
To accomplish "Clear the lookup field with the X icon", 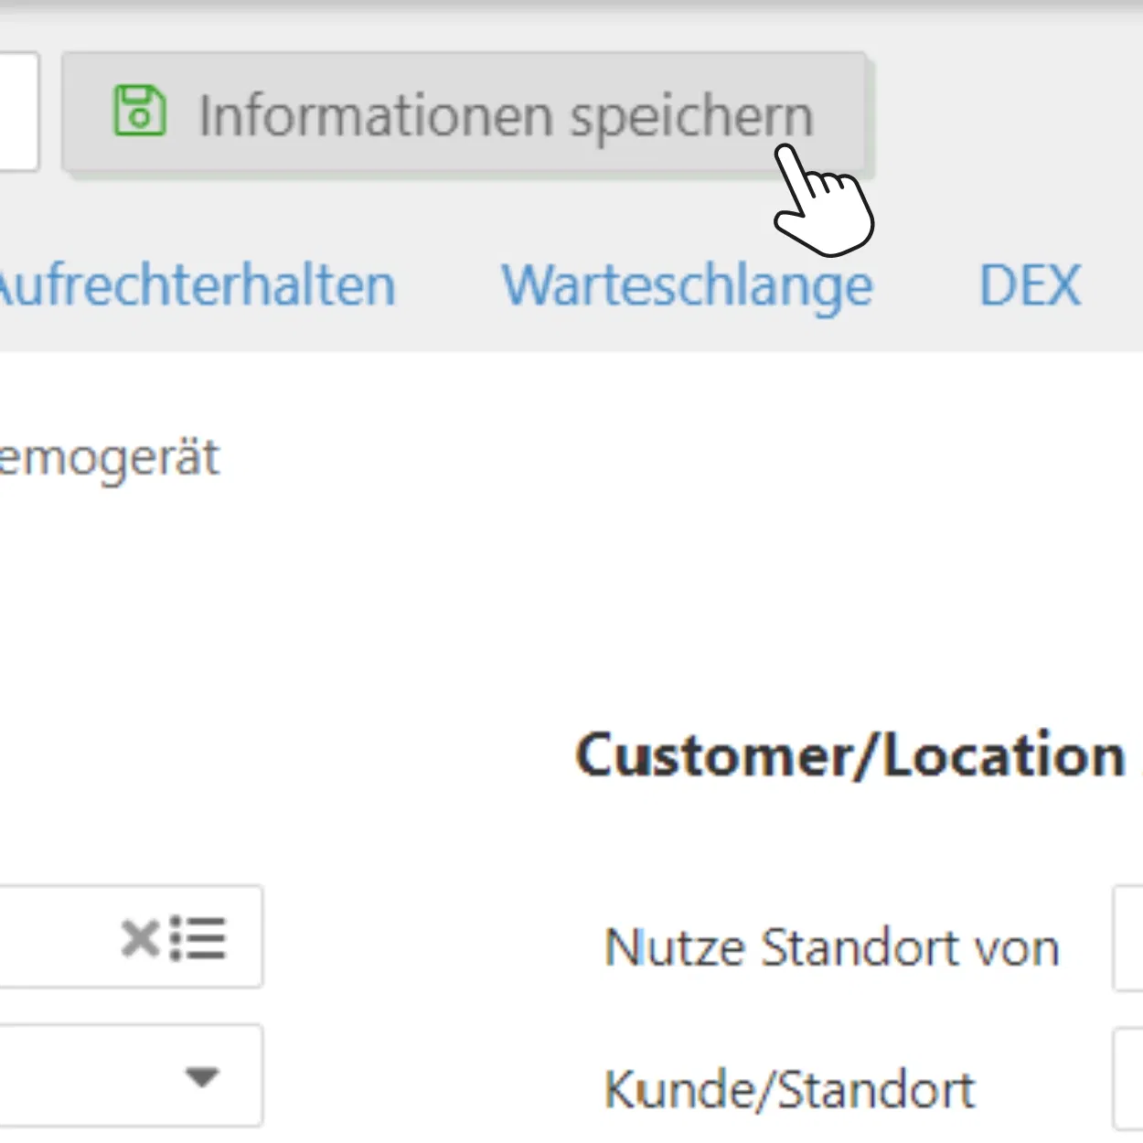I will [140, 938].
